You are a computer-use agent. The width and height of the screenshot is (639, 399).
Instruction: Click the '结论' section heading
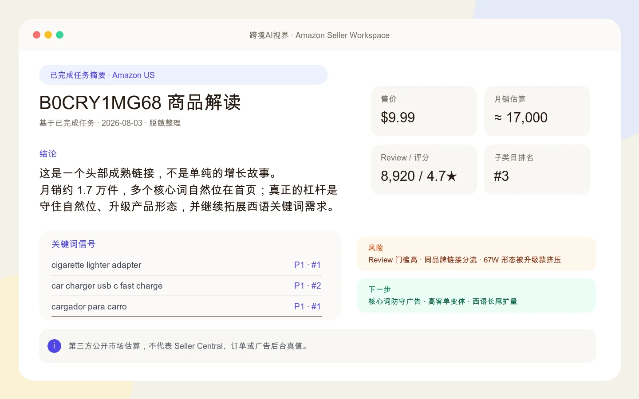point(48,153)
